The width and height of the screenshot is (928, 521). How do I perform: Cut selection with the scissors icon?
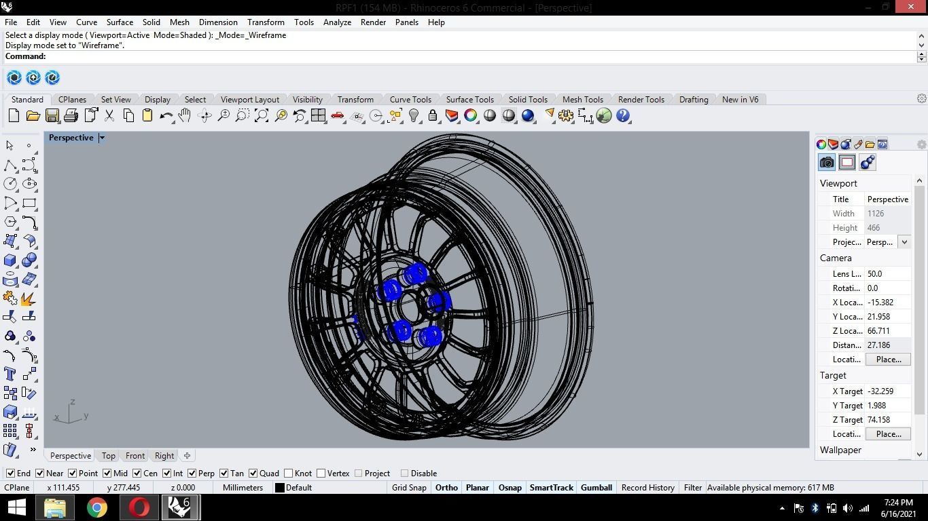pos(109,116)
